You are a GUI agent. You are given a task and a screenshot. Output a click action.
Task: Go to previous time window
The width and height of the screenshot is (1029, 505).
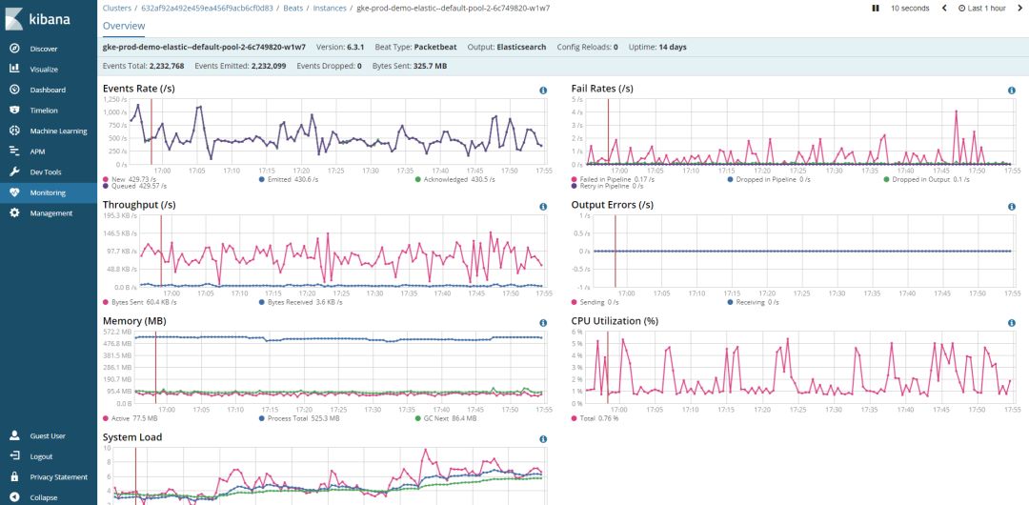point(944,9)
